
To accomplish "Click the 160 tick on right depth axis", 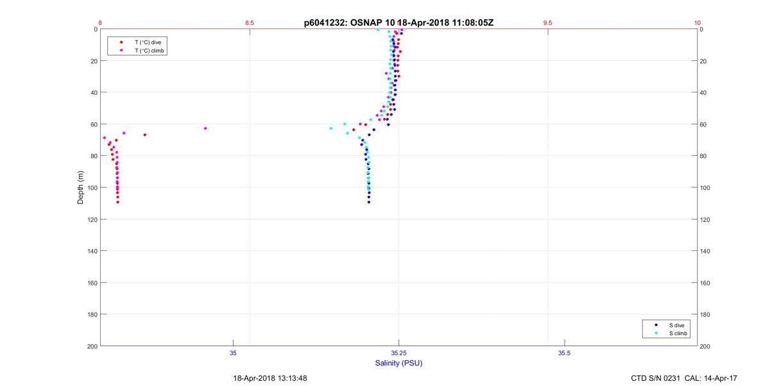I will (x=706, y=283).
